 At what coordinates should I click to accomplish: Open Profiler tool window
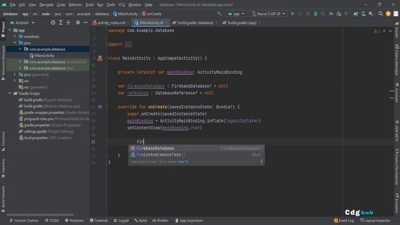pyautogui.click(x=160, y=221)
